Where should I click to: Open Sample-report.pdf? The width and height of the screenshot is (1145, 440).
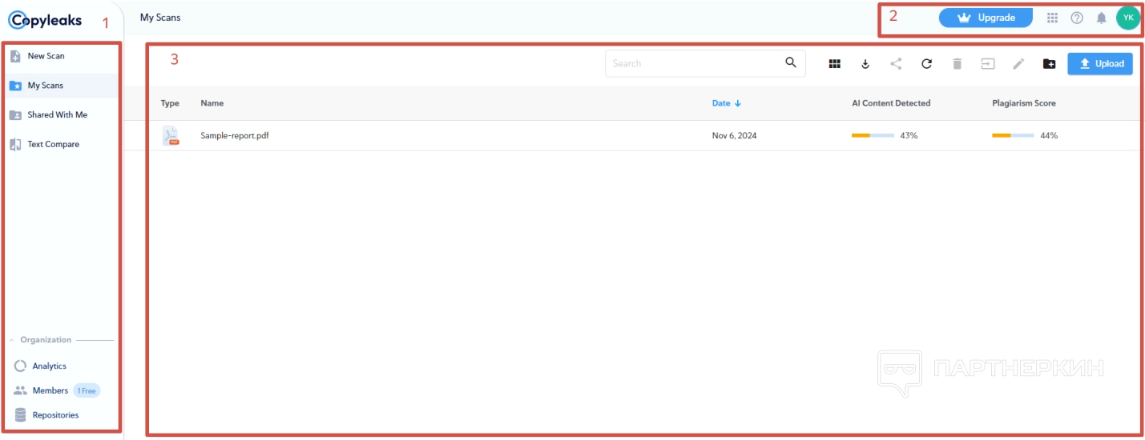[x=235, y=135]
